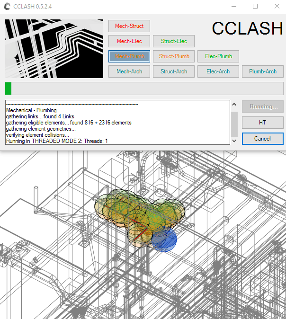
Task: Click the log scrollbar down arrow
Action: click(x=234, y=141)
